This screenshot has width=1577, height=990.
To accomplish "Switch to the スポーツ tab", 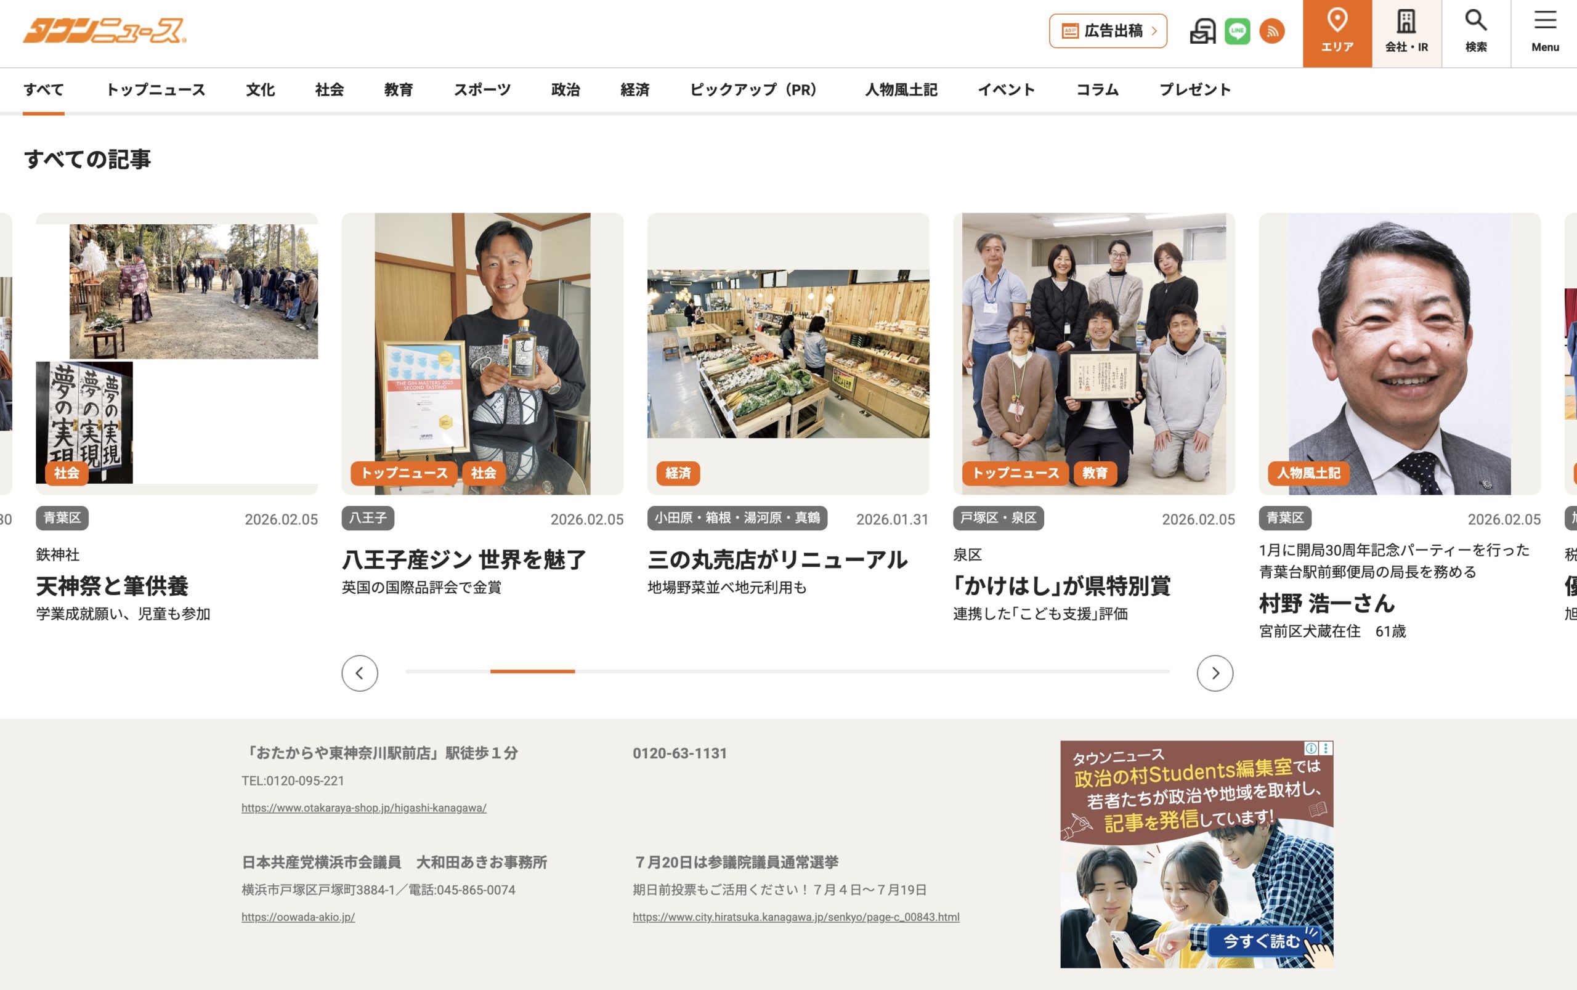I will (x=482, y=90).
